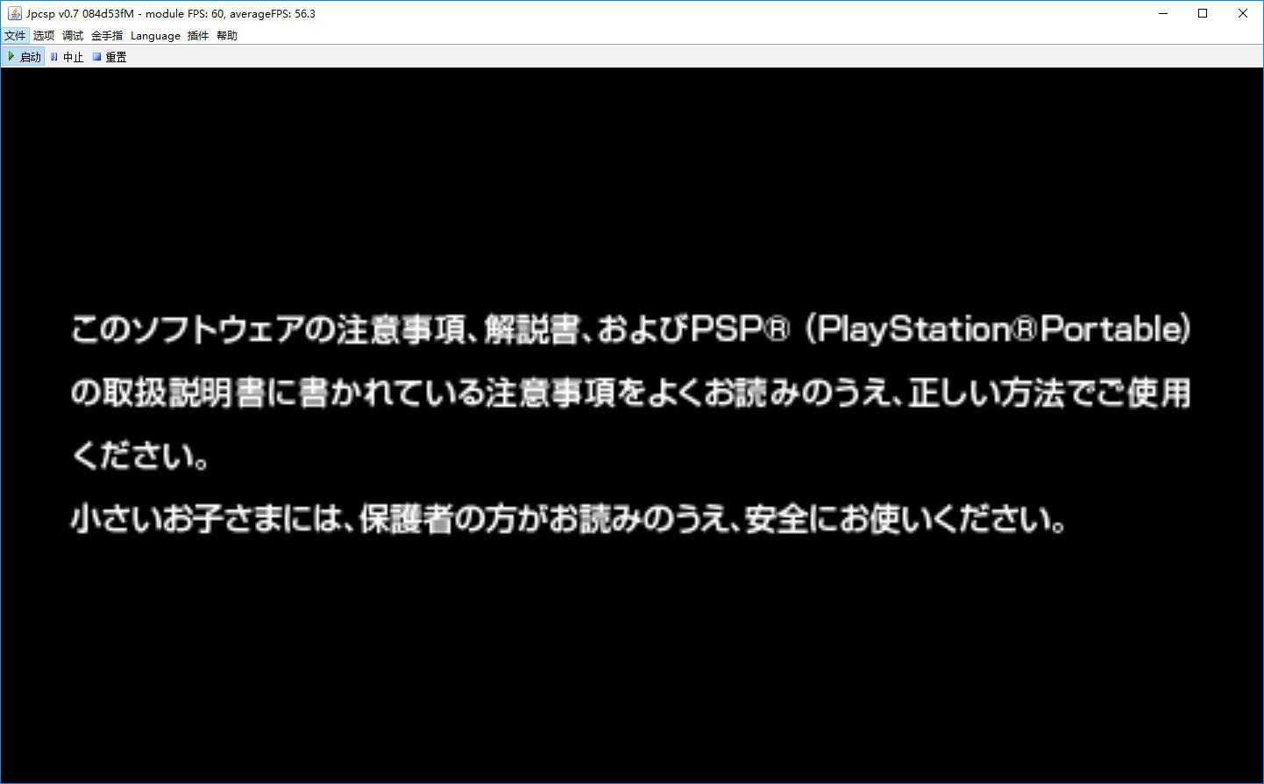Minimize the Jpcsp window

click(x=1163, y=13)
